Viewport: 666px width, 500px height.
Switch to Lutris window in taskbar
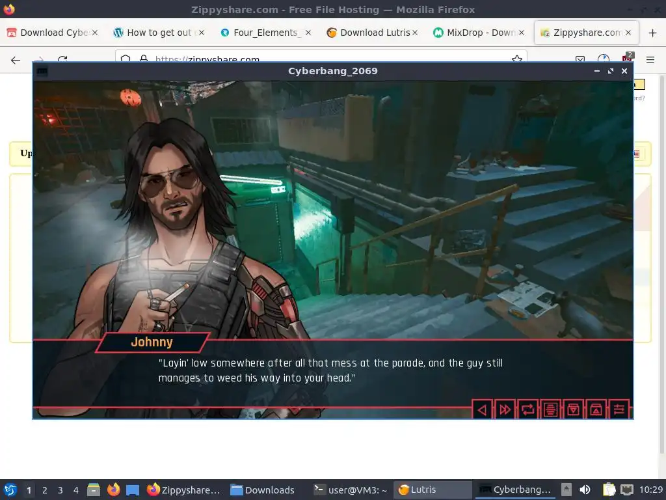point(433,490)
